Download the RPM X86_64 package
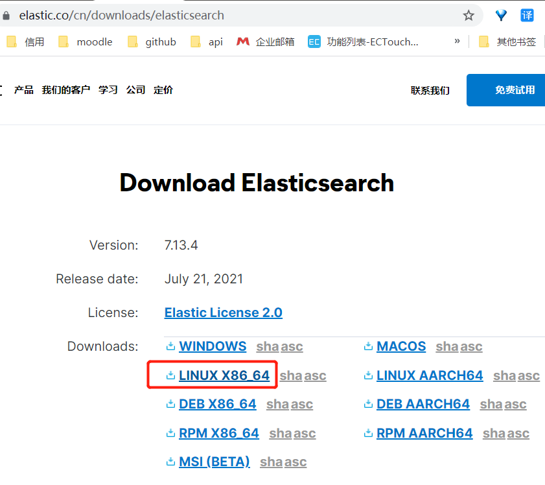 coord(219,433)
